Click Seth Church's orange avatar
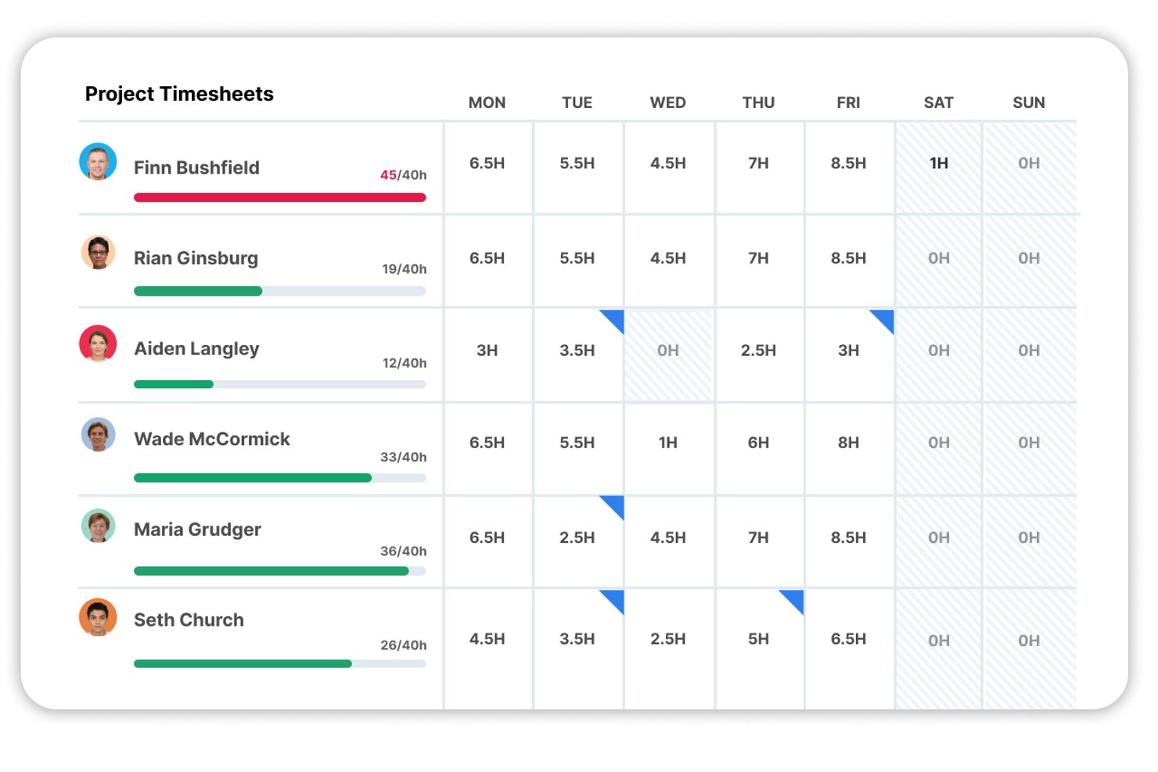Image resolution: width=1158 pixels, height=772 pixels. 98,618
